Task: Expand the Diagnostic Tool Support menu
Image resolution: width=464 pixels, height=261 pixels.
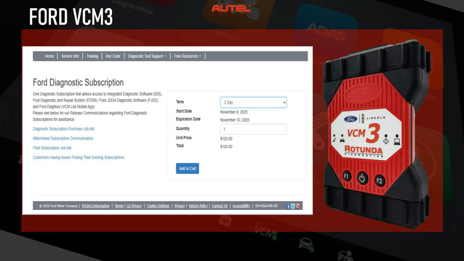Action: click(147, 56)
